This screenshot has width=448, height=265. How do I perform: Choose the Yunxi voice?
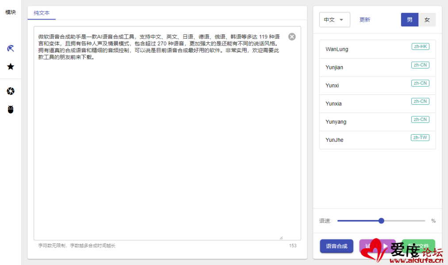377,85
